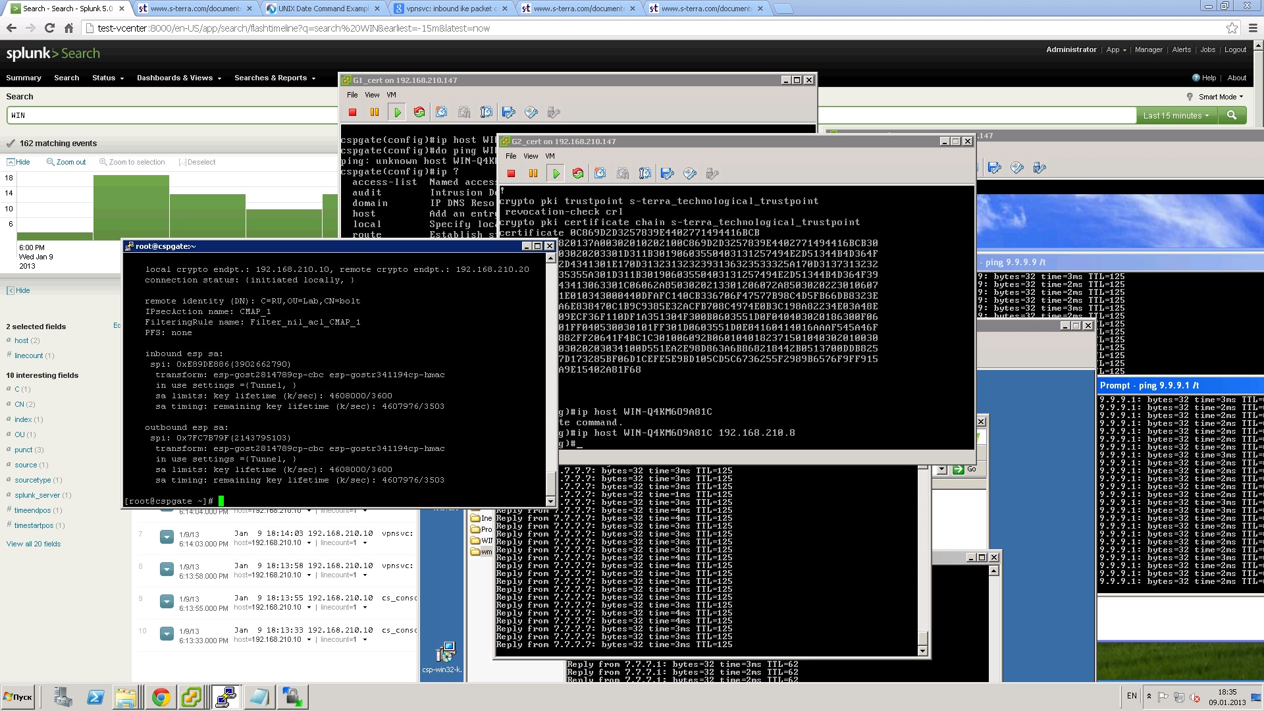
Task: Reset the G2_cert VM via the restart icon
Action: tap(578, 174)
